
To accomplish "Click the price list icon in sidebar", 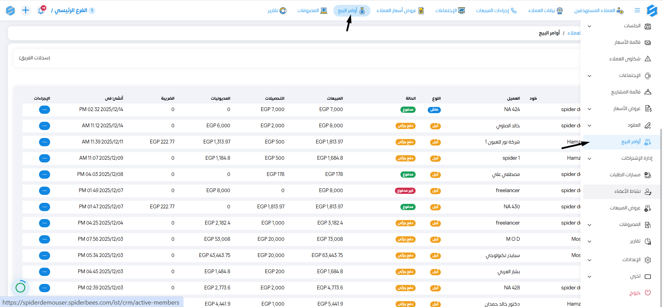I will [647, 42].
